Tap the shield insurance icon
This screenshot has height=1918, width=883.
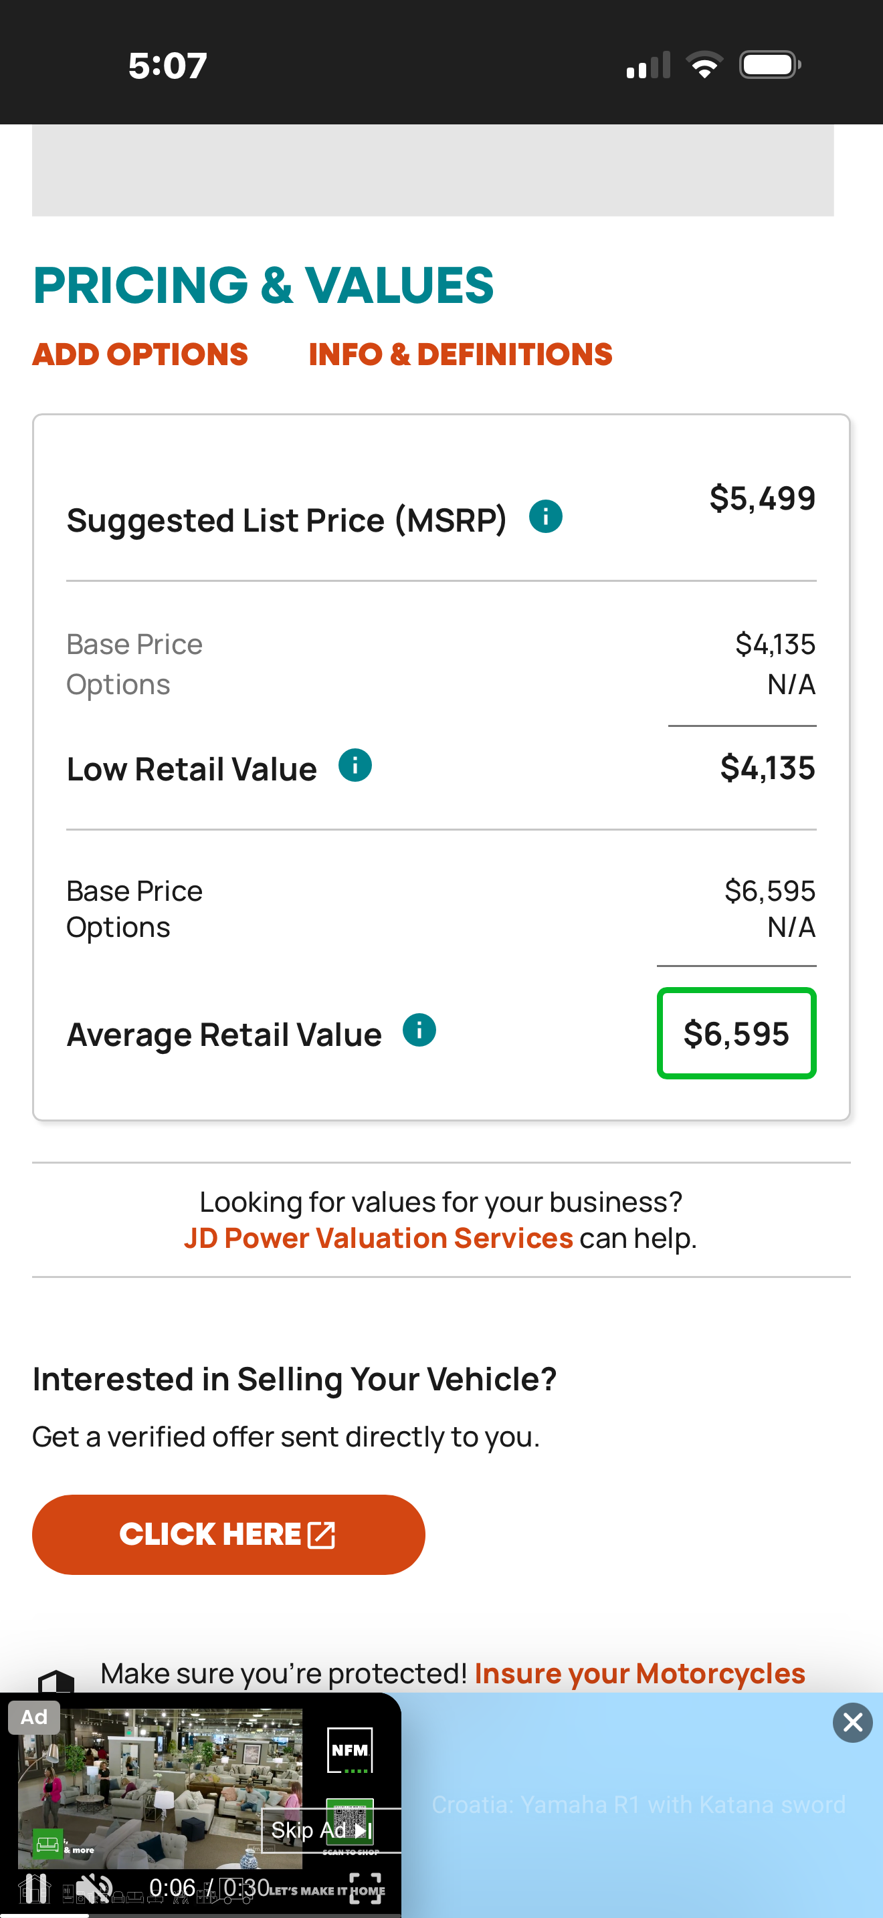coord(57,1681)
